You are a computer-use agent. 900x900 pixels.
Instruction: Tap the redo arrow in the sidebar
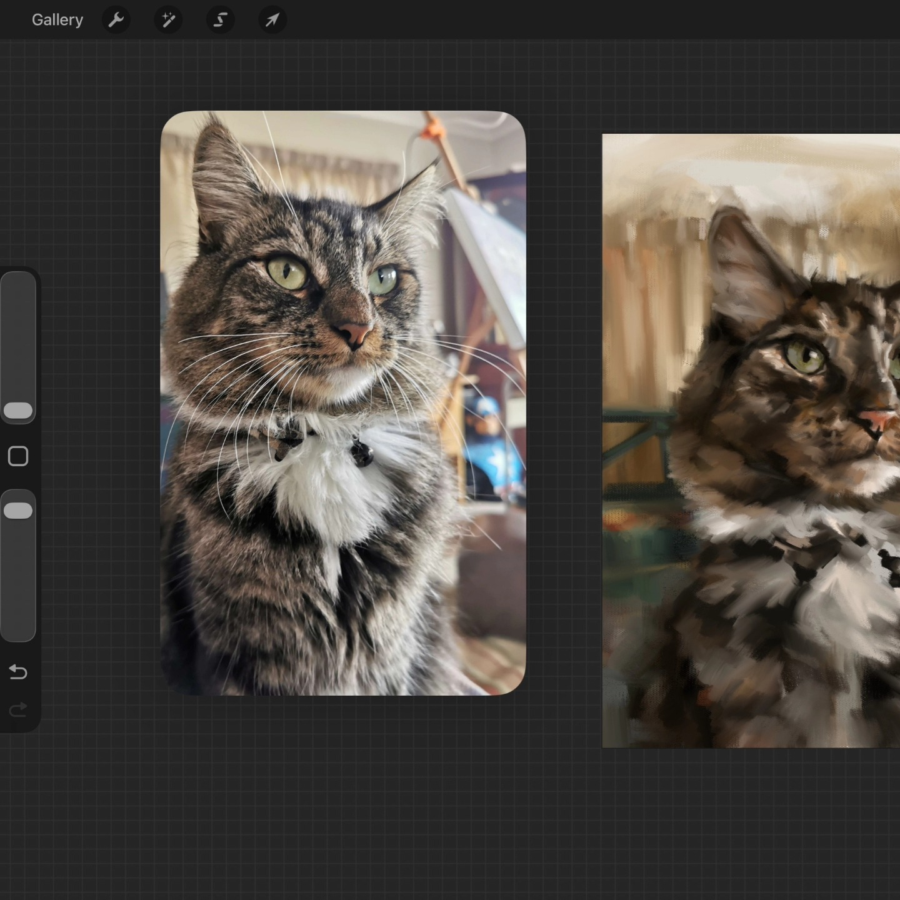point(18,709)
